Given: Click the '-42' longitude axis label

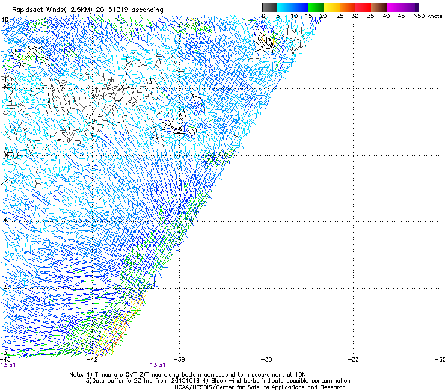Looking at the screenshot, I should pyautogui.click(x=92, y=359).
